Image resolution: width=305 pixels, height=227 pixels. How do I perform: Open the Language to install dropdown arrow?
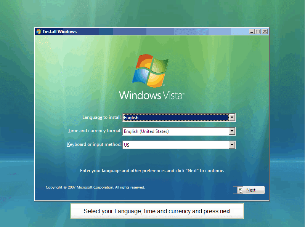pyautogui.click(x=232, y=117)
